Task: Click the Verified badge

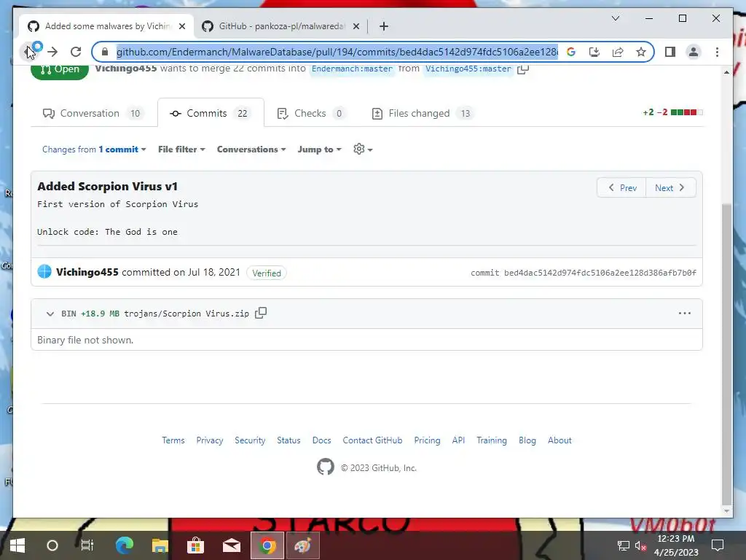Action: [x=267, y=273]
